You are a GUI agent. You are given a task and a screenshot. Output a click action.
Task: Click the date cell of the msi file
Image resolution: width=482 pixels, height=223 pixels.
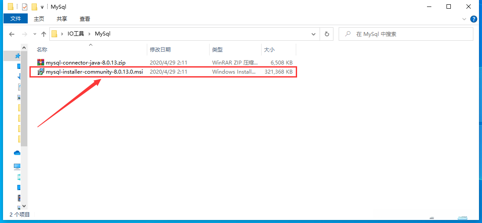pos(168,72)
